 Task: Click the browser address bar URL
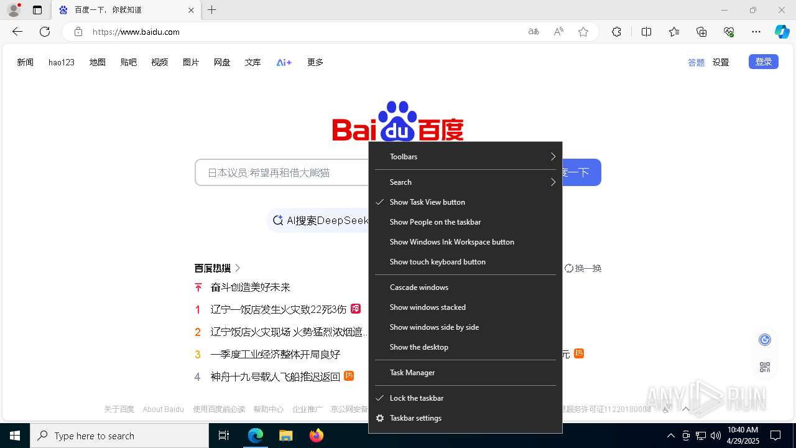(136, 32)
